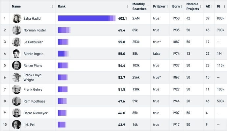Sort table by Name column sort arrows
Screen dimensions: 227x131
point(53,7)
